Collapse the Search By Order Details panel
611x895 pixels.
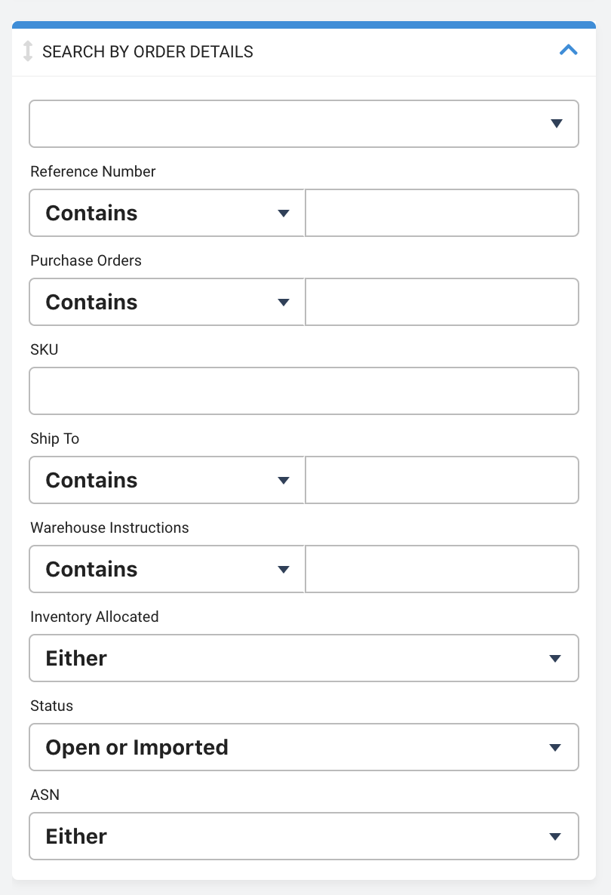568,51
